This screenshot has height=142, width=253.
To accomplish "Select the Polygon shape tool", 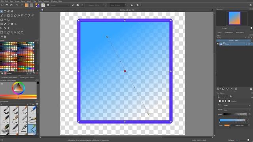I will tap(15, 15).
